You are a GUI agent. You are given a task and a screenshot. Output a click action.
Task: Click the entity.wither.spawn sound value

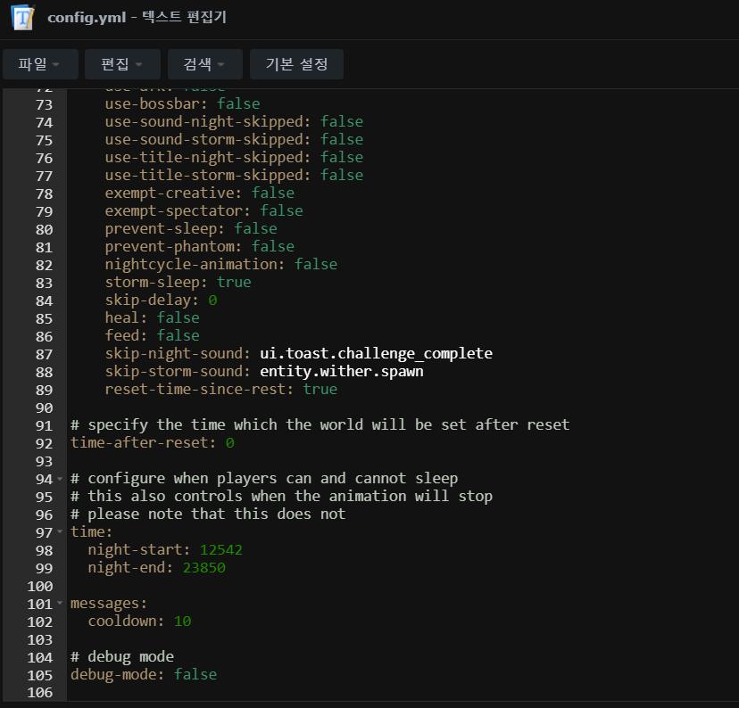[x=341, y=372]
